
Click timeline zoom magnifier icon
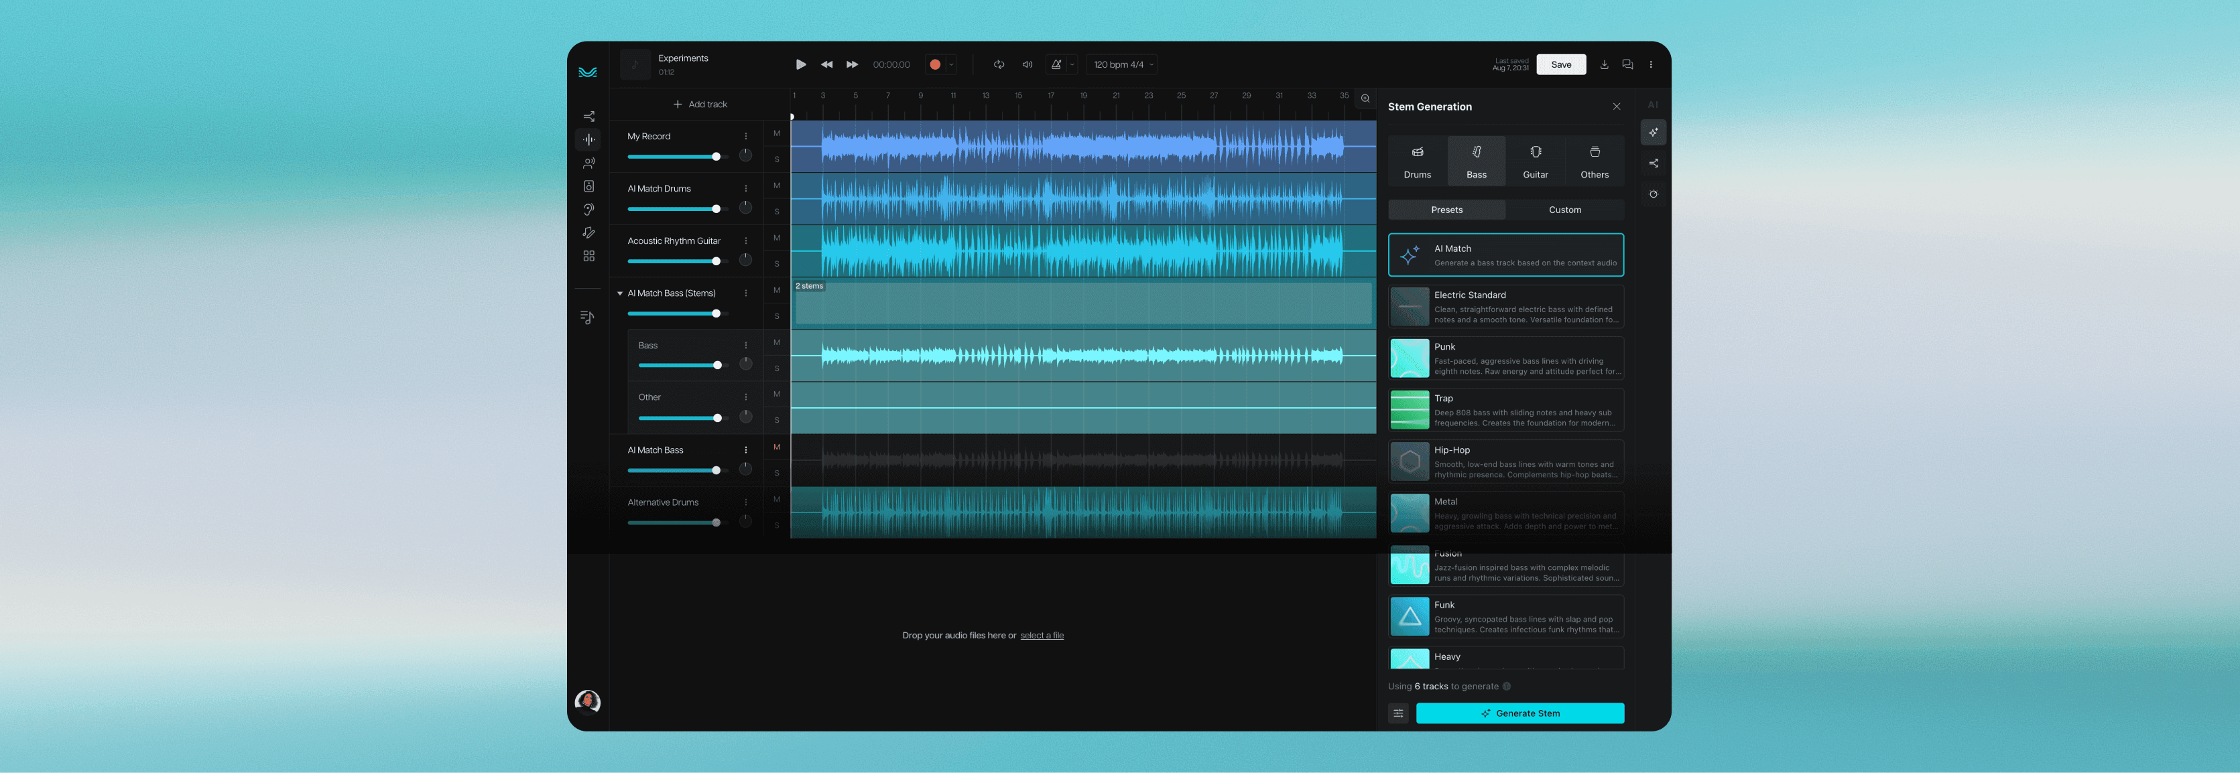1365,98
